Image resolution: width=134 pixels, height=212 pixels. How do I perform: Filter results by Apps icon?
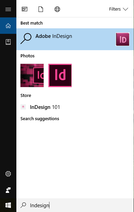pos(25,9)
